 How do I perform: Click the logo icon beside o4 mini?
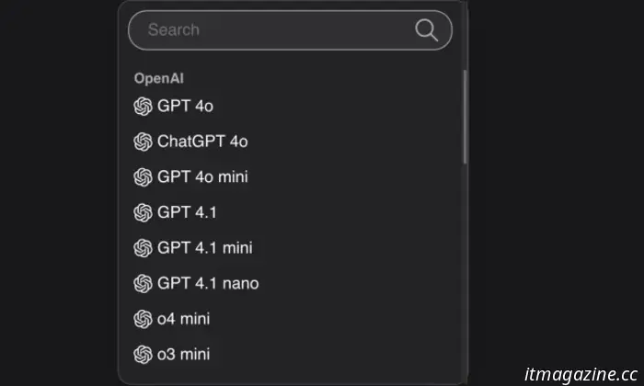coord(143,319)
